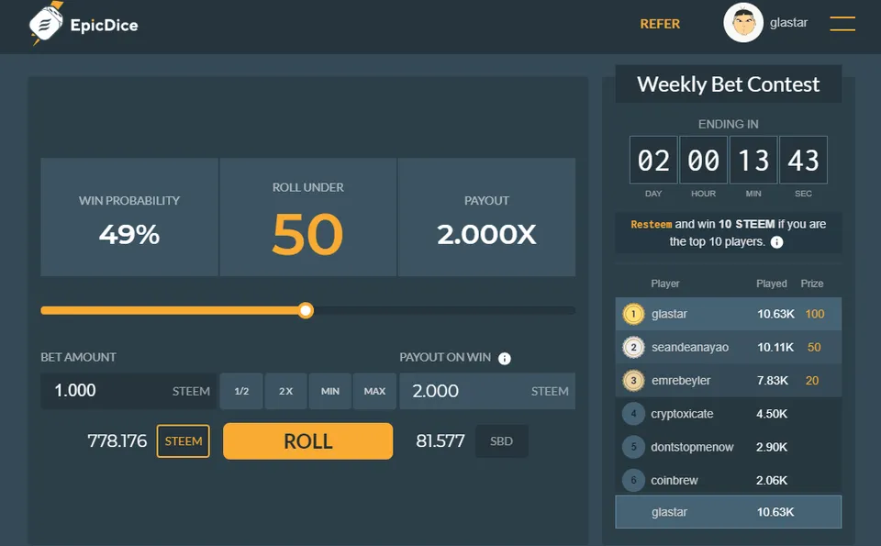Click the bronze rank 3 medal icon
The width and height of the screenshot is (881, 546).
[633, 380]
